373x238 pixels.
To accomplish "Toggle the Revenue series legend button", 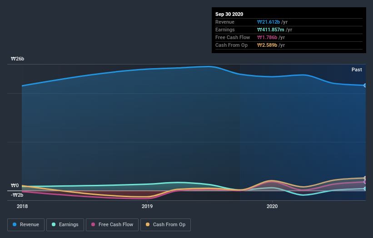I will click(26, 225).
